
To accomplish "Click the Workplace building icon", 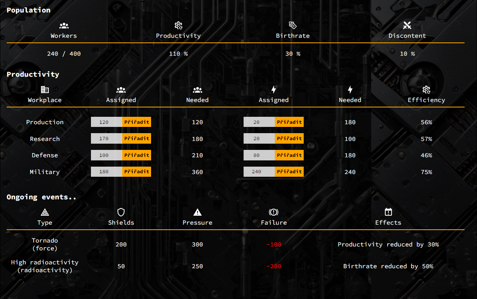I will pyautogui.click(x=44, y=90).
